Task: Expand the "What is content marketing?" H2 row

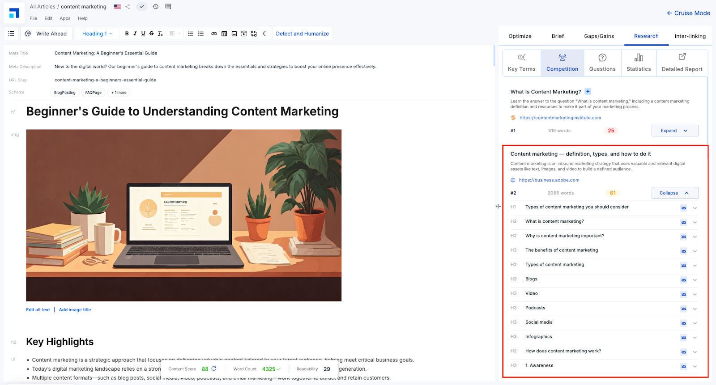Action: point(695,222)
